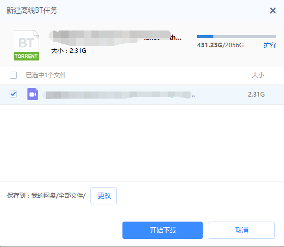The height and width of the screenshot is (247, 284).
Task: Start the download with 开始下载
Action: [x=163, y=230]
